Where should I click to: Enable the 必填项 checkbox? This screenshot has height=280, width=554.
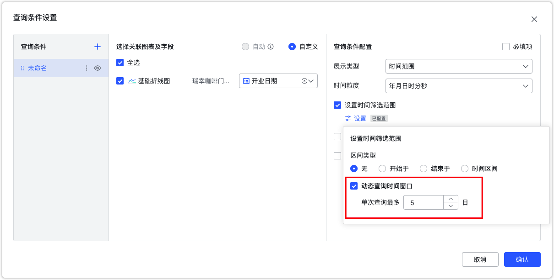click(x=506, y=47)
